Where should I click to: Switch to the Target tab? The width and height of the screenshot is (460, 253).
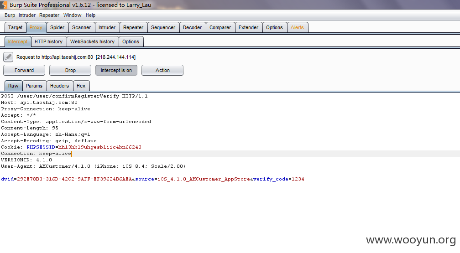(x=15, y=27)
